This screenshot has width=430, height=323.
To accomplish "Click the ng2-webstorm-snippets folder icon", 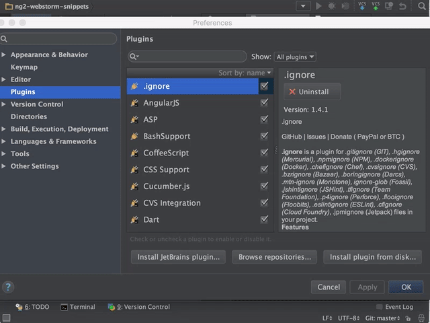I will click(9, 6).
